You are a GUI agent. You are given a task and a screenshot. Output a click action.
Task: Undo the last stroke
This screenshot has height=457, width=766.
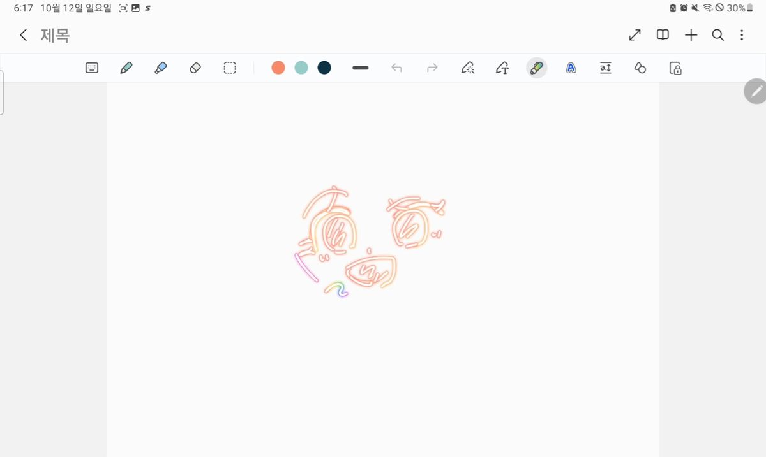(396, 68)
